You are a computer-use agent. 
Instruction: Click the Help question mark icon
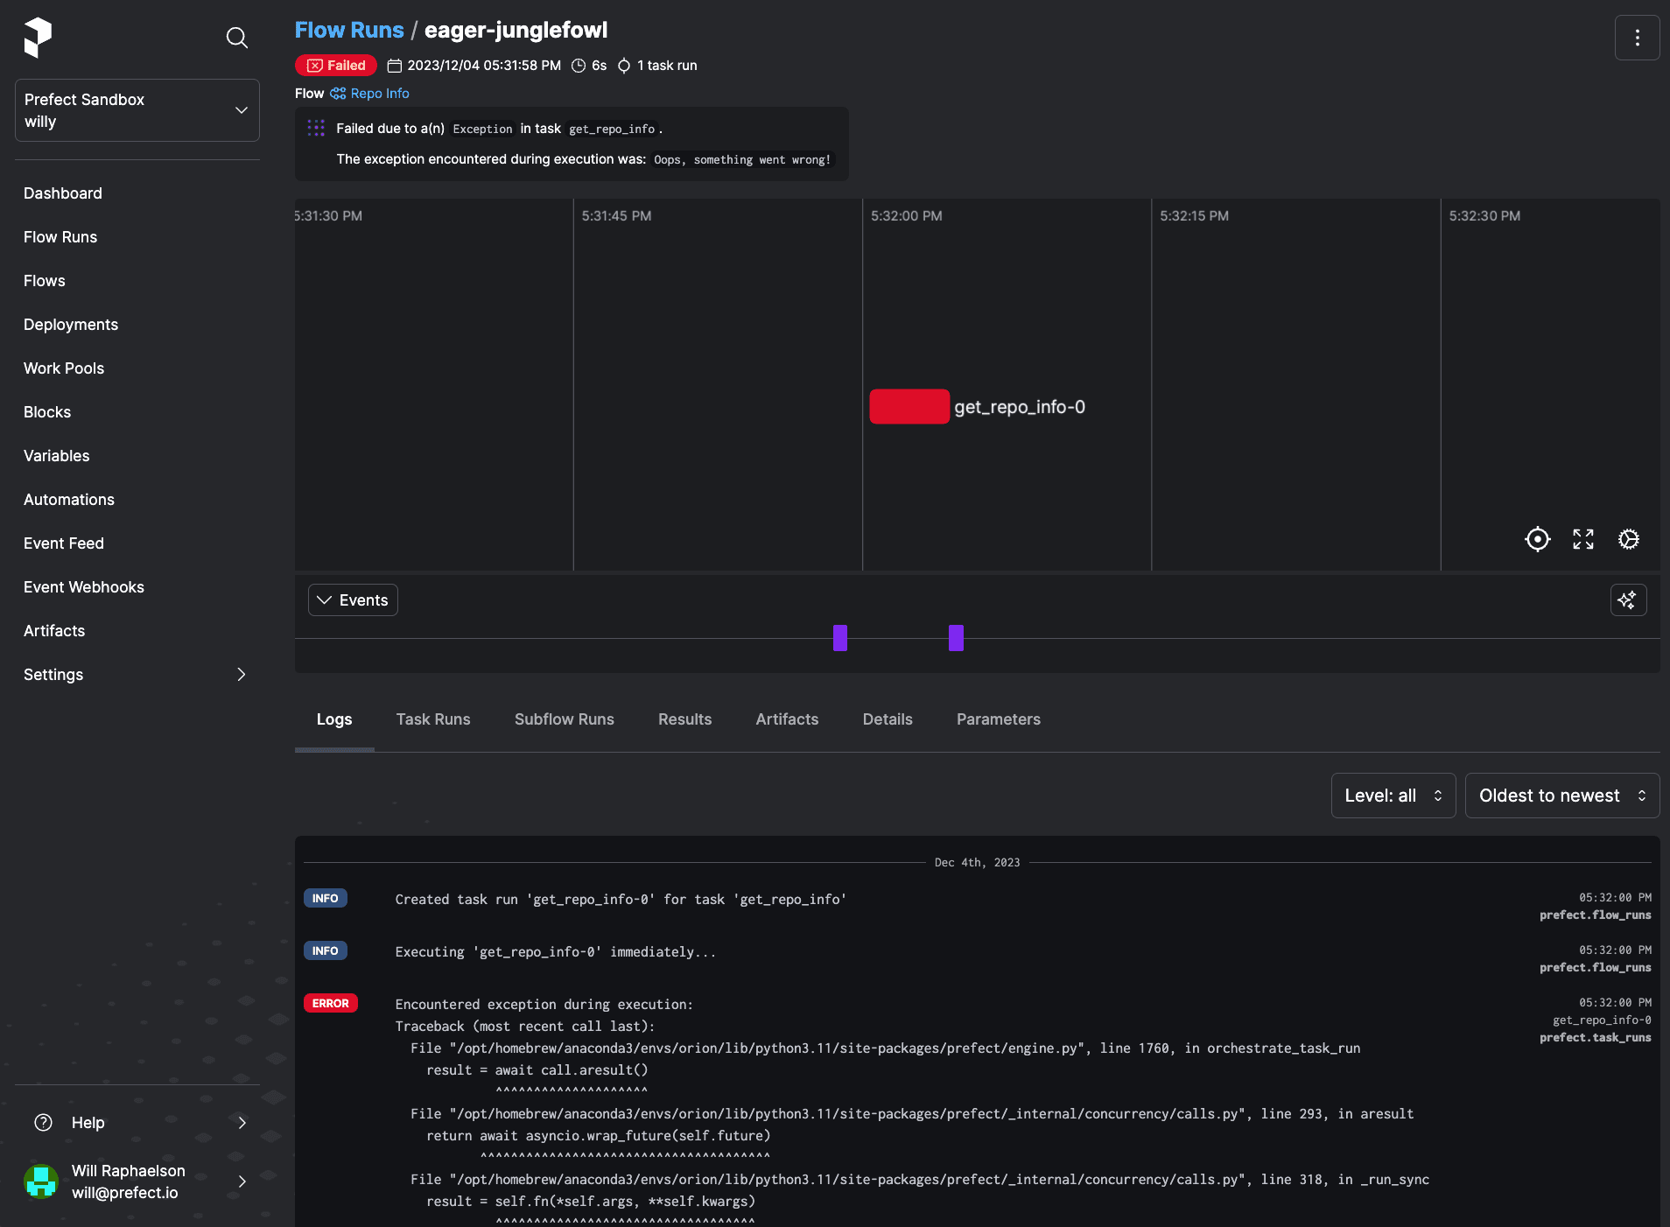coord(43,1123)
